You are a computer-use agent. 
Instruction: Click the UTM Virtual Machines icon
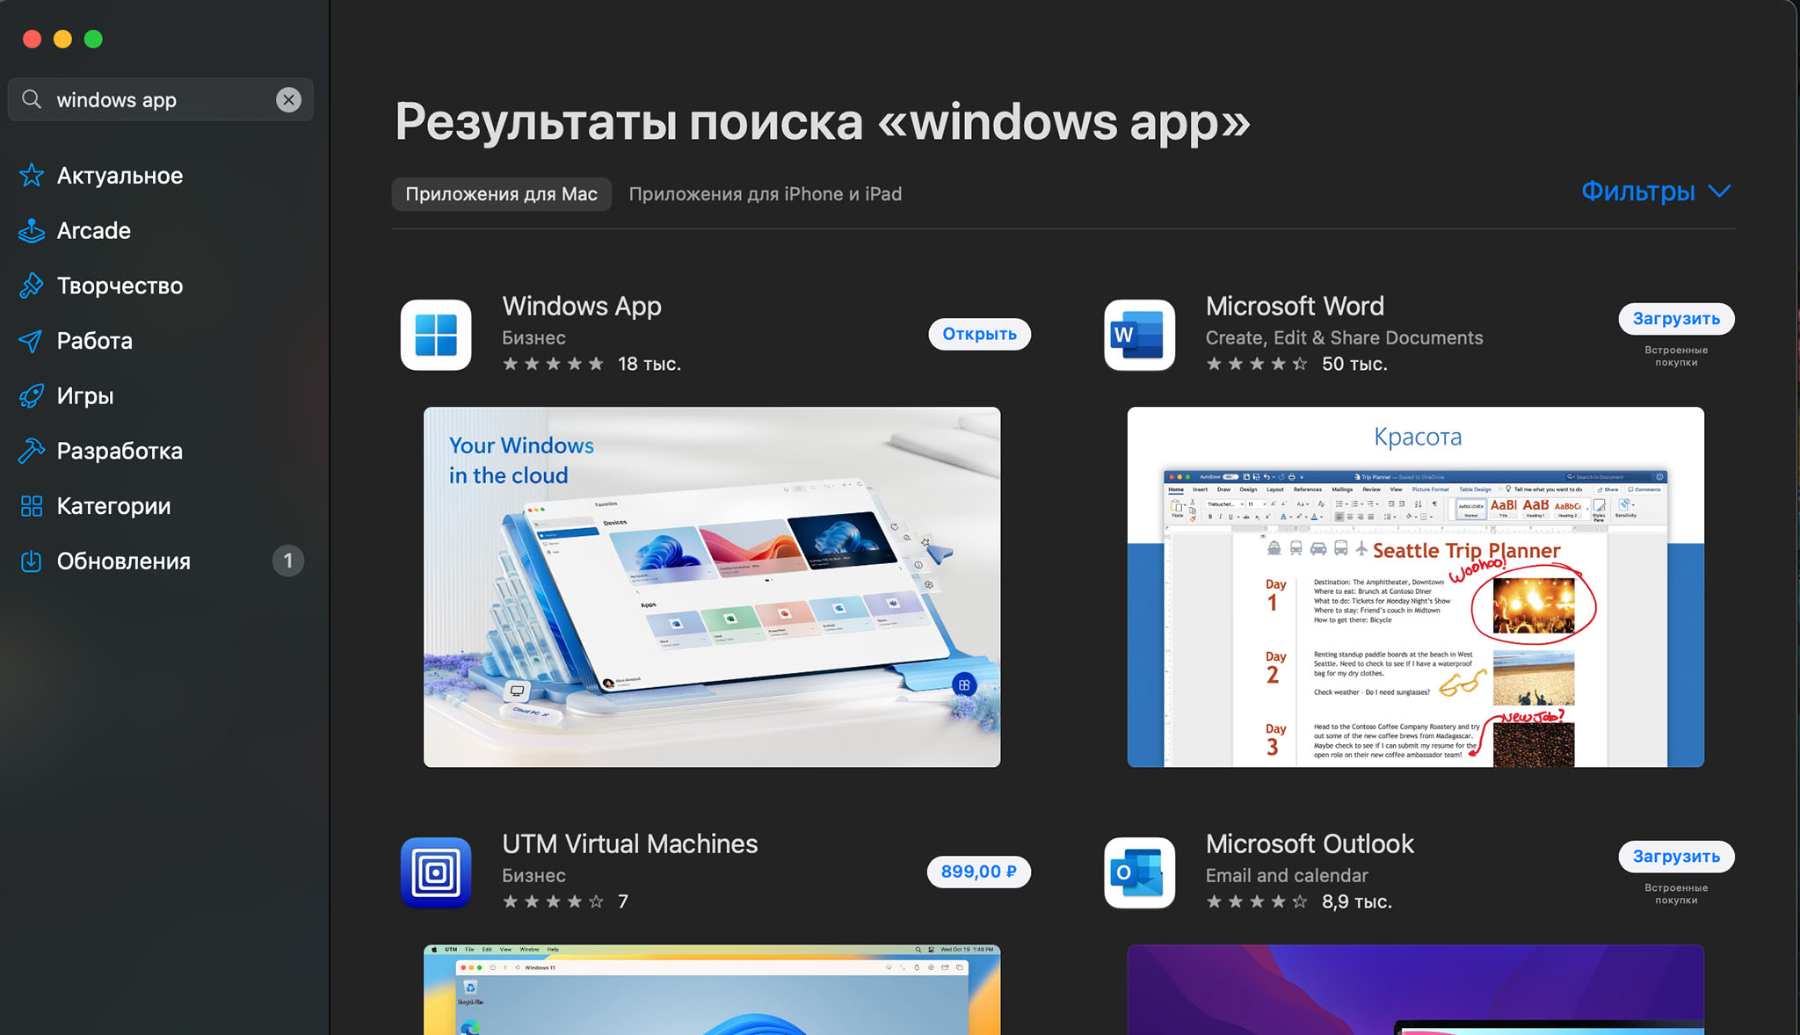click(436, 872)
